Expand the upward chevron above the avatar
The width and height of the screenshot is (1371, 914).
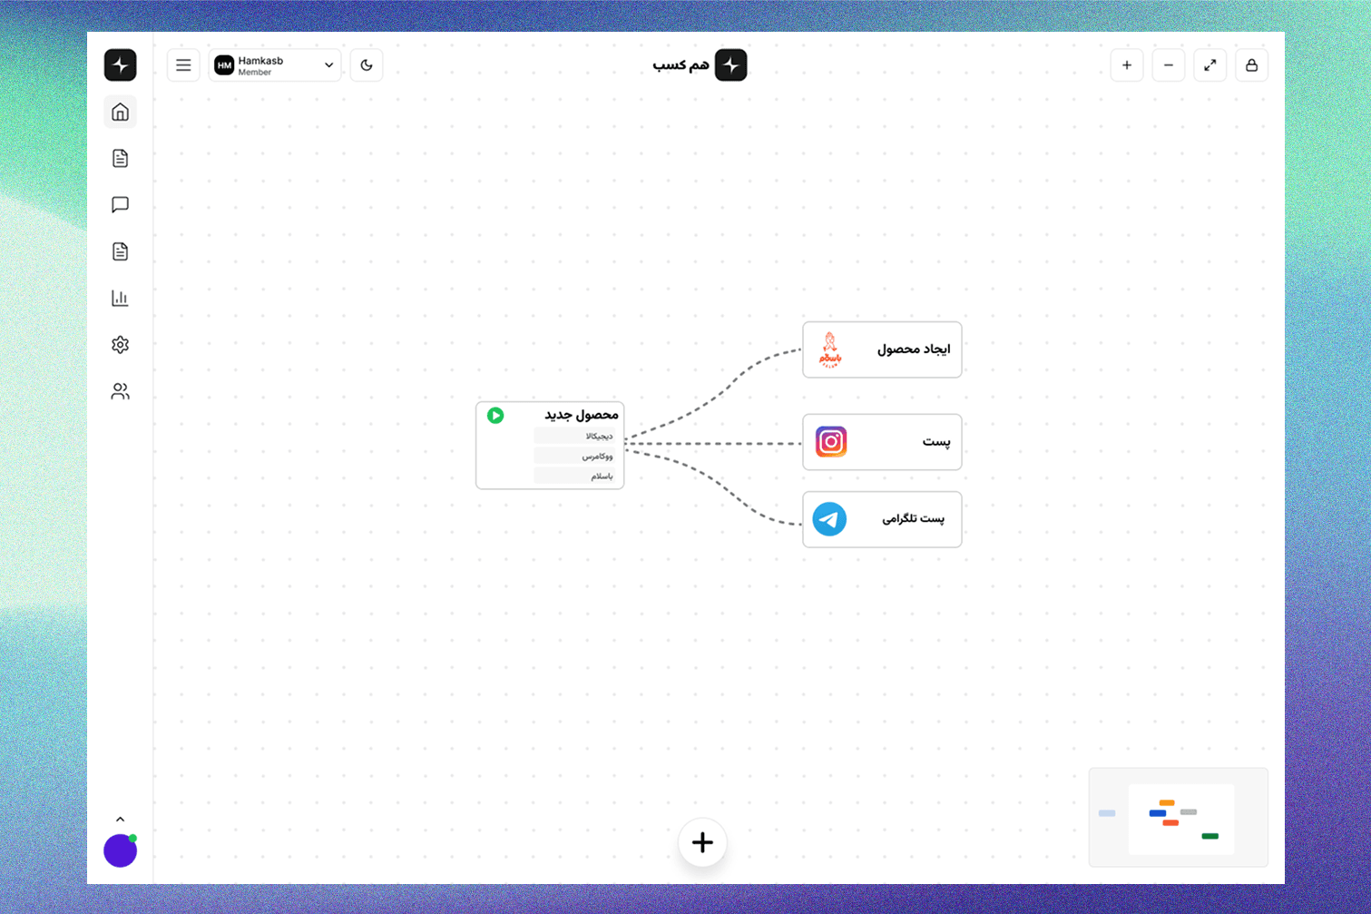click(120, 818)
